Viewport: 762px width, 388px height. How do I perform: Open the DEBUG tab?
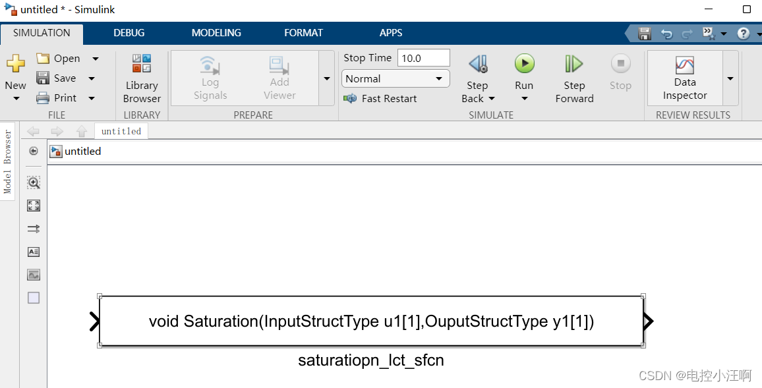(x=129, y=32)
